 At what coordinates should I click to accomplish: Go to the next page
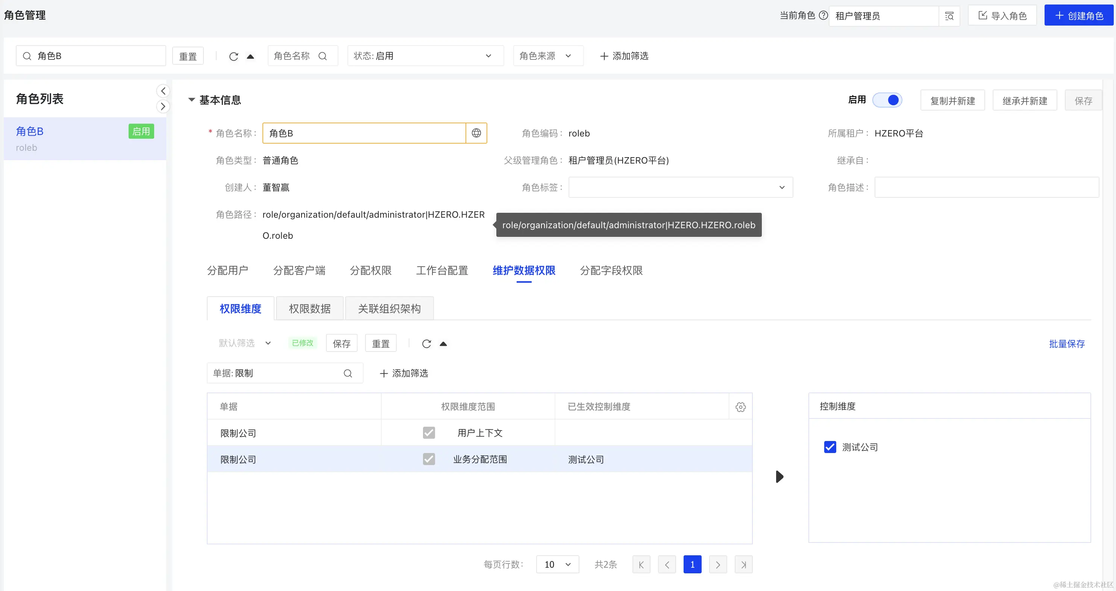pos(718,565)
